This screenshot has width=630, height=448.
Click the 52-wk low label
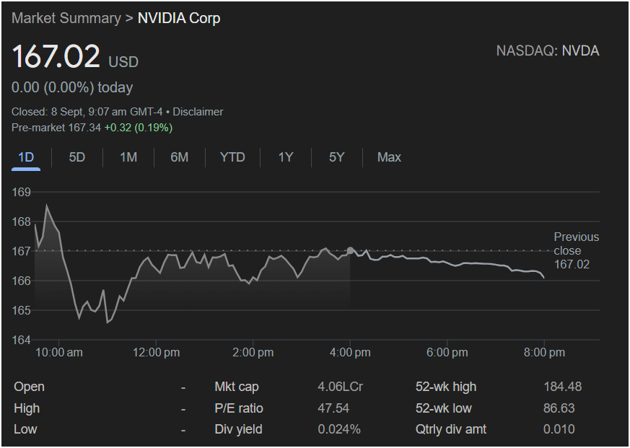[444, 408]
